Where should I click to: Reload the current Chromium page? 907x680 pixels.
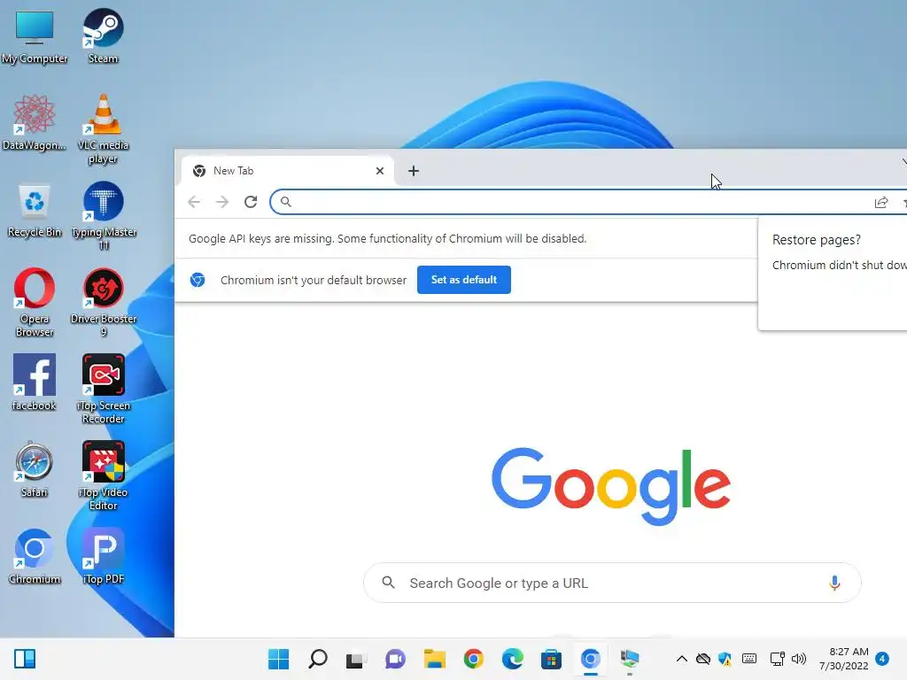point(251,202)
